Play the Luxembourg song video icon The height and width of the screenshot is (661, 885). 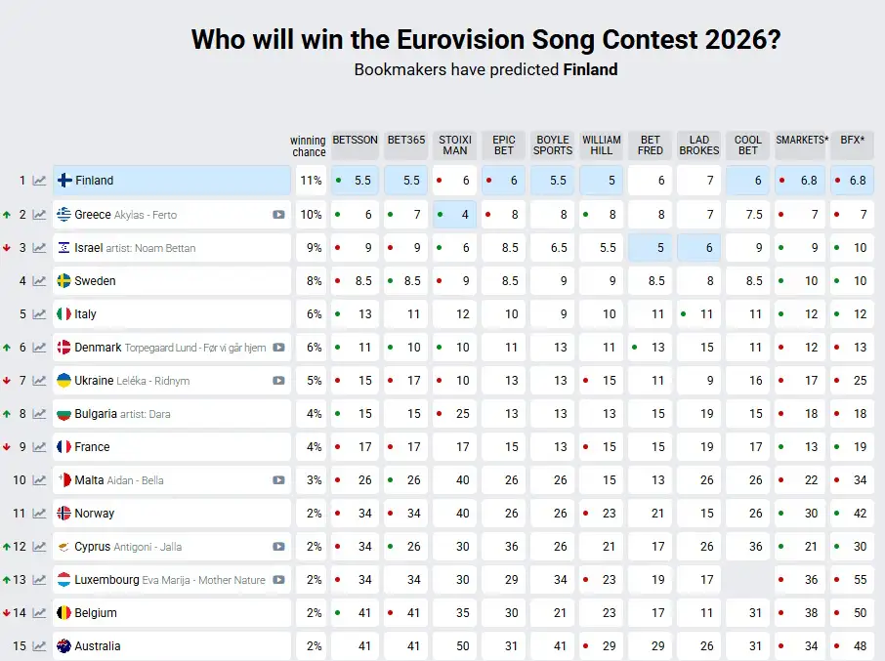click(279, 580)
